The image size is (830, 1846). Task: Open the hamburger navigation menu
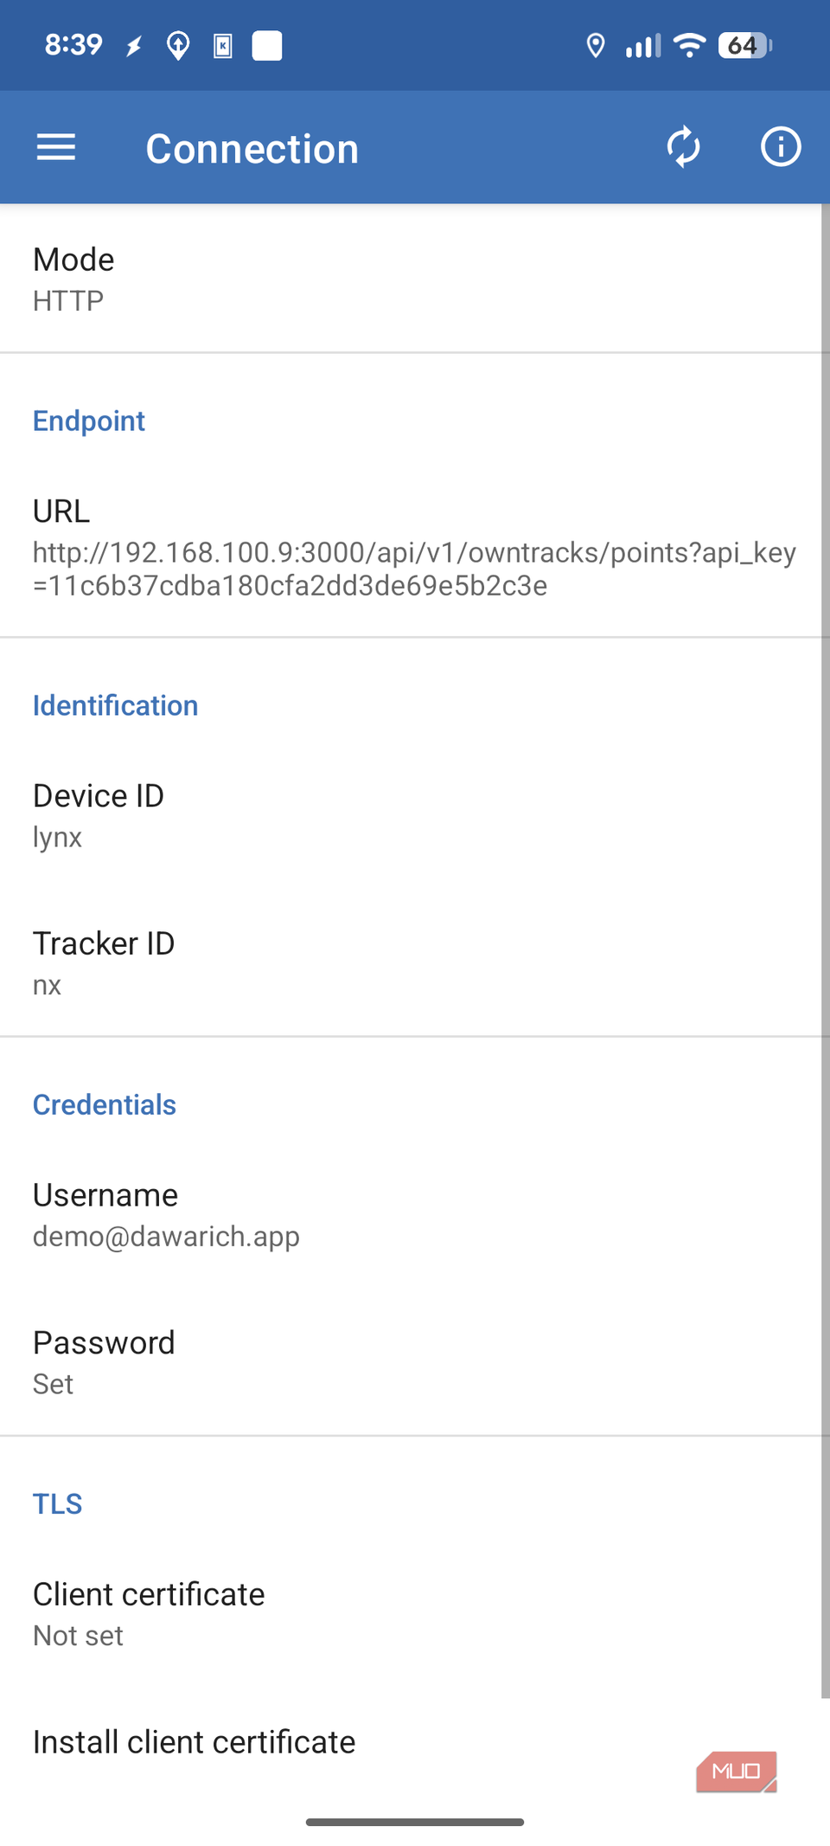coord(56,147)
